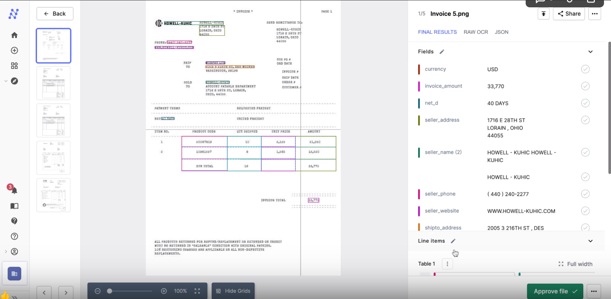Approve the seller_phone field checkmark
The height and width of the screenshot is (299, 611).
pos(586,194)
